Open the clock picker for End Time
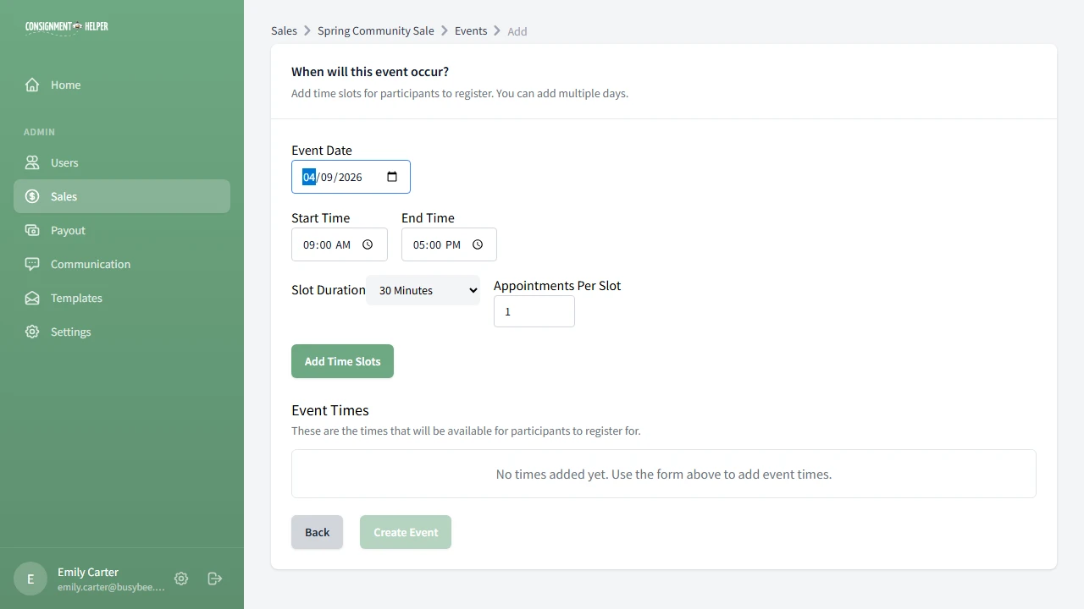The height and width of the screenshot is (609, 1084). coord(477,244)
